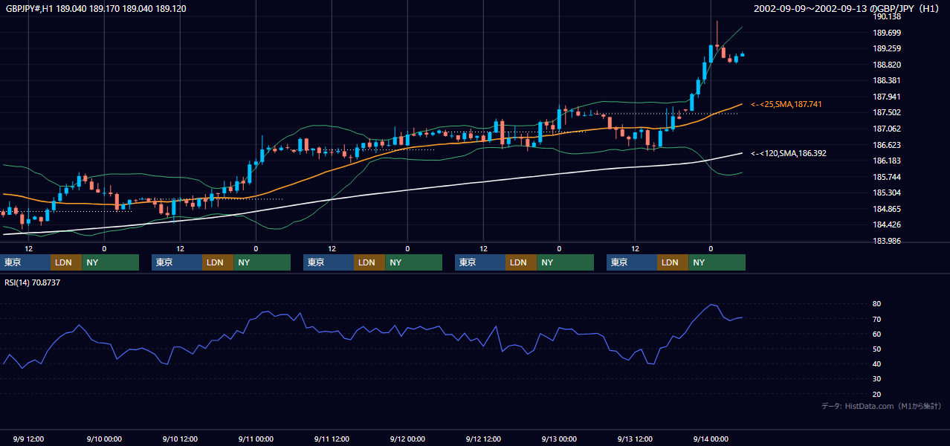
Task: Select the 184.865 price axis label
Action: click(x=886, y=210)
